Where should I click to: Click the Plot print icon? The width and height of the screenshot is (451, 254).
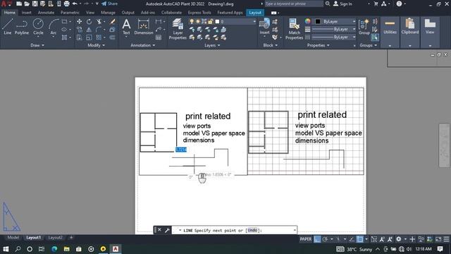(66, 4)
